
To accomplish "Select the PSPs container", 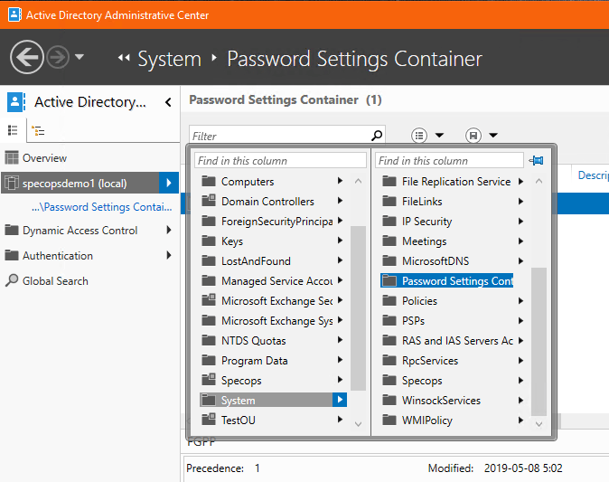I will pos(413,321).
